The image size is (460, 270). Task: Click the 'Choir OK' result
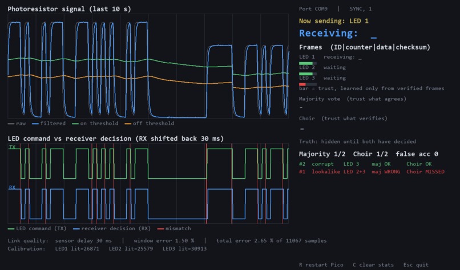[419, 164]
